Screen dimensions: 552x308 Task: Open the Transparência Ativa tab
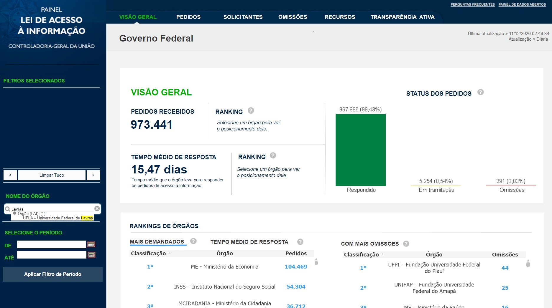point(402,17)
